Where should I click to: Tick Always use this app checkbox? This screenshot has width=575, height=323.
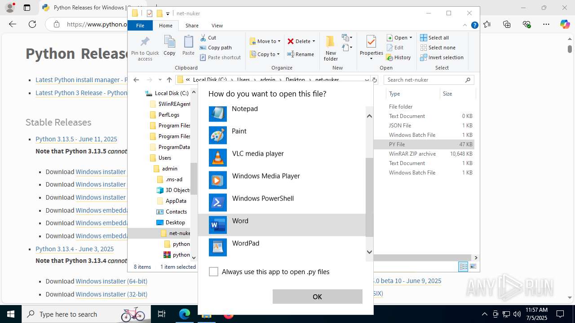coord(214,272)
